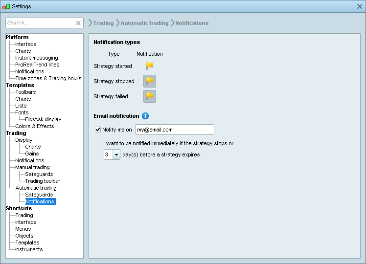
Task: Toggle the Strategy failed flag button
Action: [x=150, y=96]
